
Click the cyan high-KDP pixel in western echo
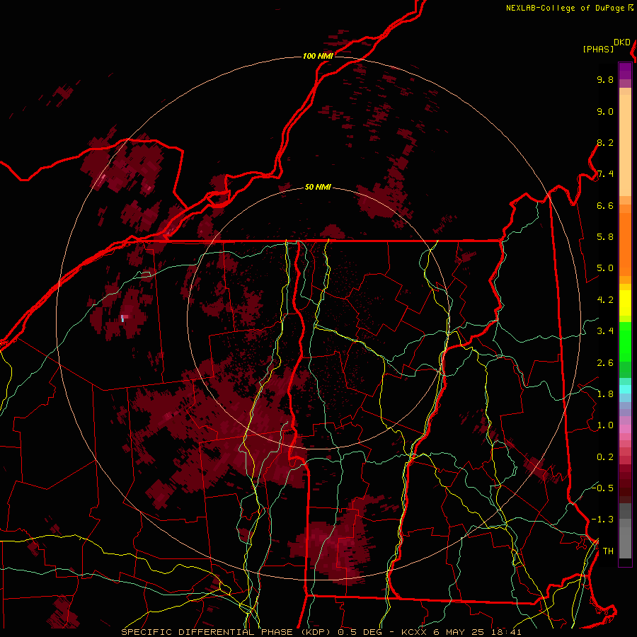click(x=122, y=319)
